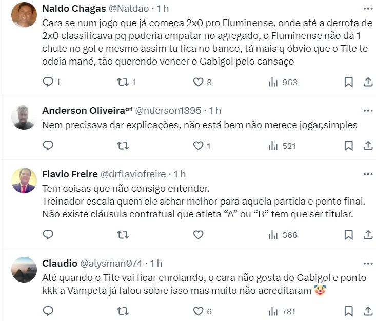Open Flavio Freire's profile name link
The height and width of the screenshot is (321, 376).
pos(70,174)
